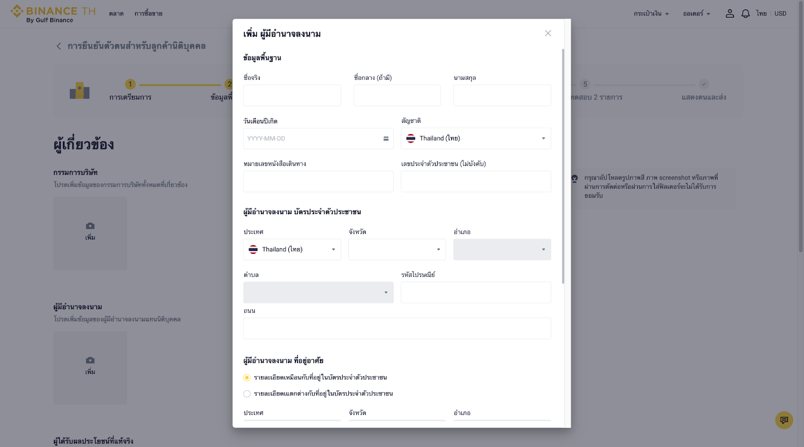Viewport: 804px width, 447px height.
Task: Open the calendar picker in birthdate field
Action: pyautogui.click(x=385, y=138)
